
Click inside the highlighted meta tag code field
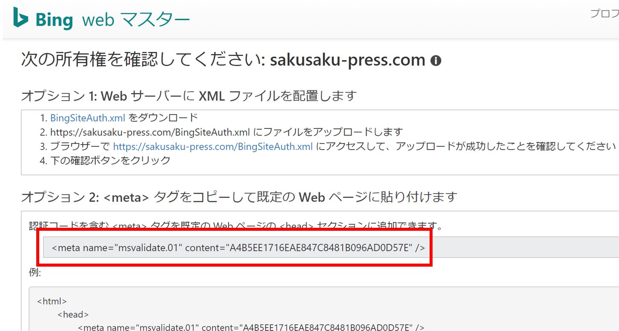click(x=238, y=248)
